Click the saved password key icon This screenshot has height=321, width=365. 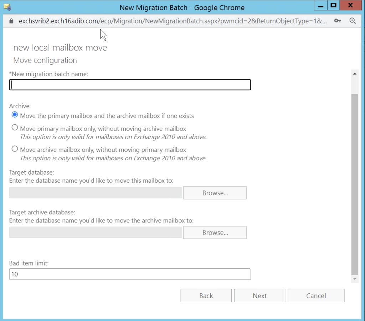[x=338, y=21]
